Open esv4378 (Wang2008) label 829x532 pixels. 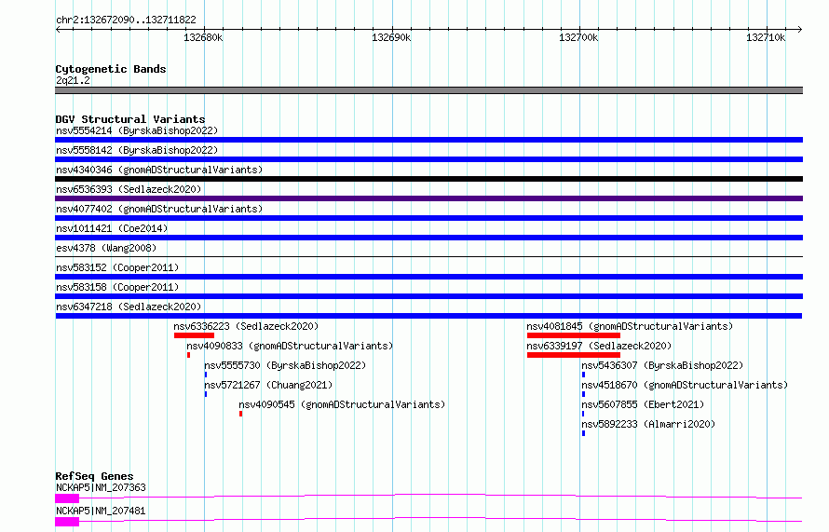[106, 248]
